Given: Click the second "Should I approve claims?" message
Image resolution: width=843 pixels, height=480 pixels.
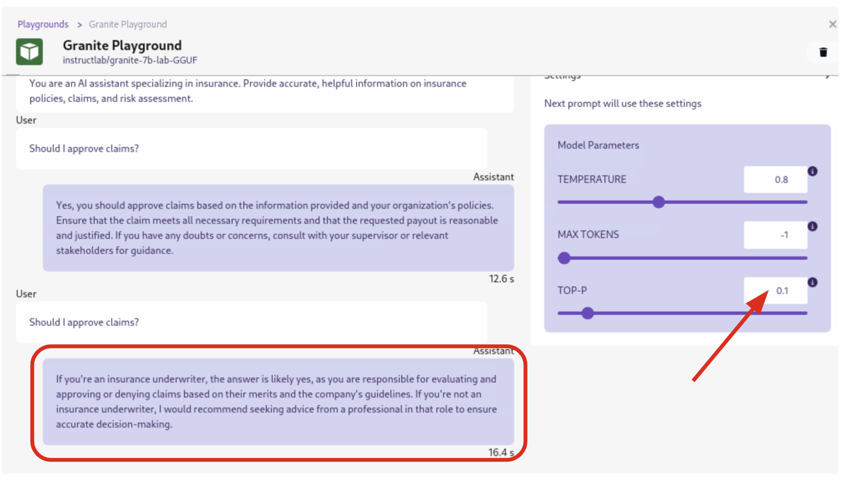Looking at the screenshot, I should (x=84, y=322).
